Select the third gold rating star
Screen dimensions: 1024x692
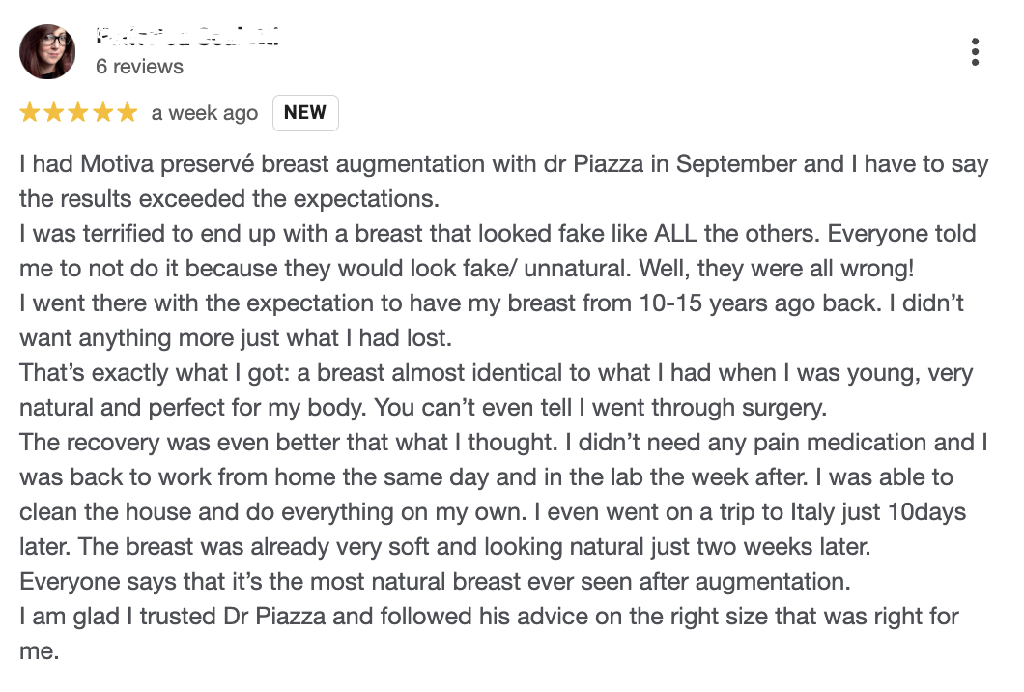click(77, 112)
